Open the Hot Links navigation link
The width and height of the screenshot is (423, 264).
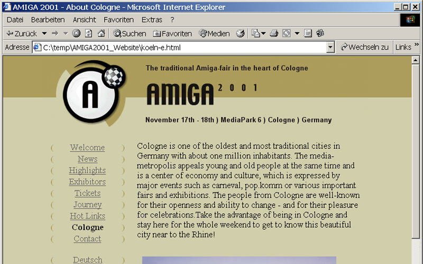click(x=87, y=216)
